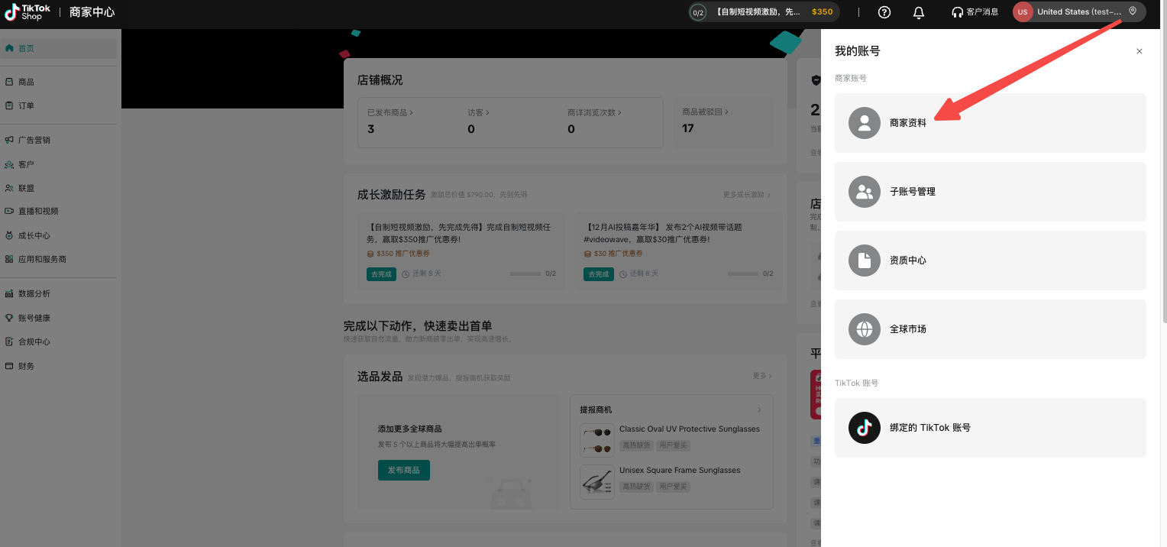Open the notifications bell icon
Viewport: 1167px width, 547px height.
tap(919, 12)
